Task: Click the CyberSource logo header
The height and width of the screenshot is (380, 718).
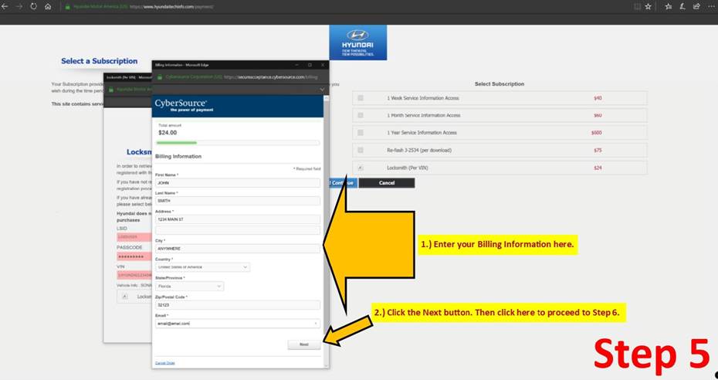Action: (x=184, y=106)
